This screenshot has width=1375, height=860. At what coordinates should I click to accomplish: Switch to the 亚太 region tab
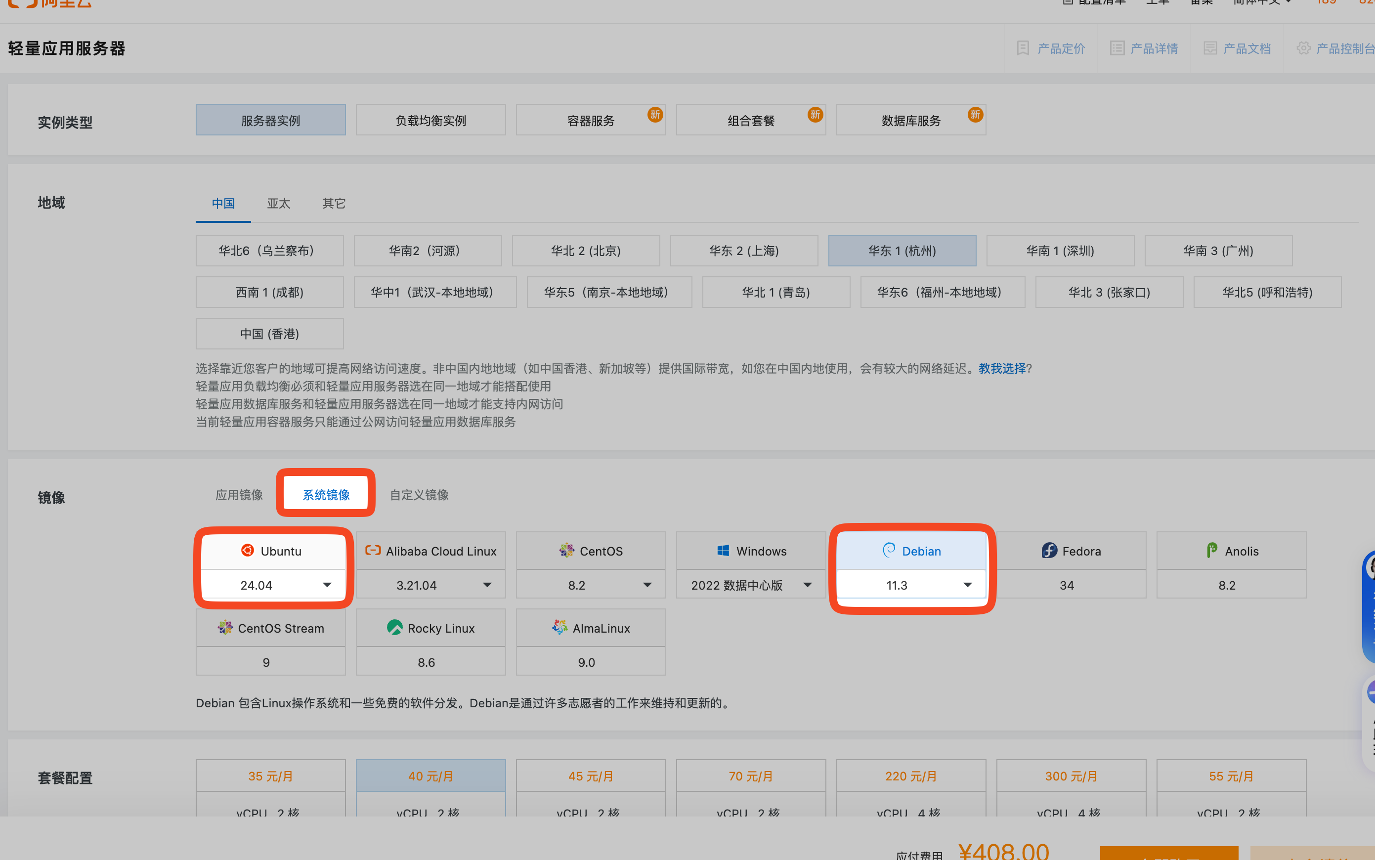coord(279,203)
